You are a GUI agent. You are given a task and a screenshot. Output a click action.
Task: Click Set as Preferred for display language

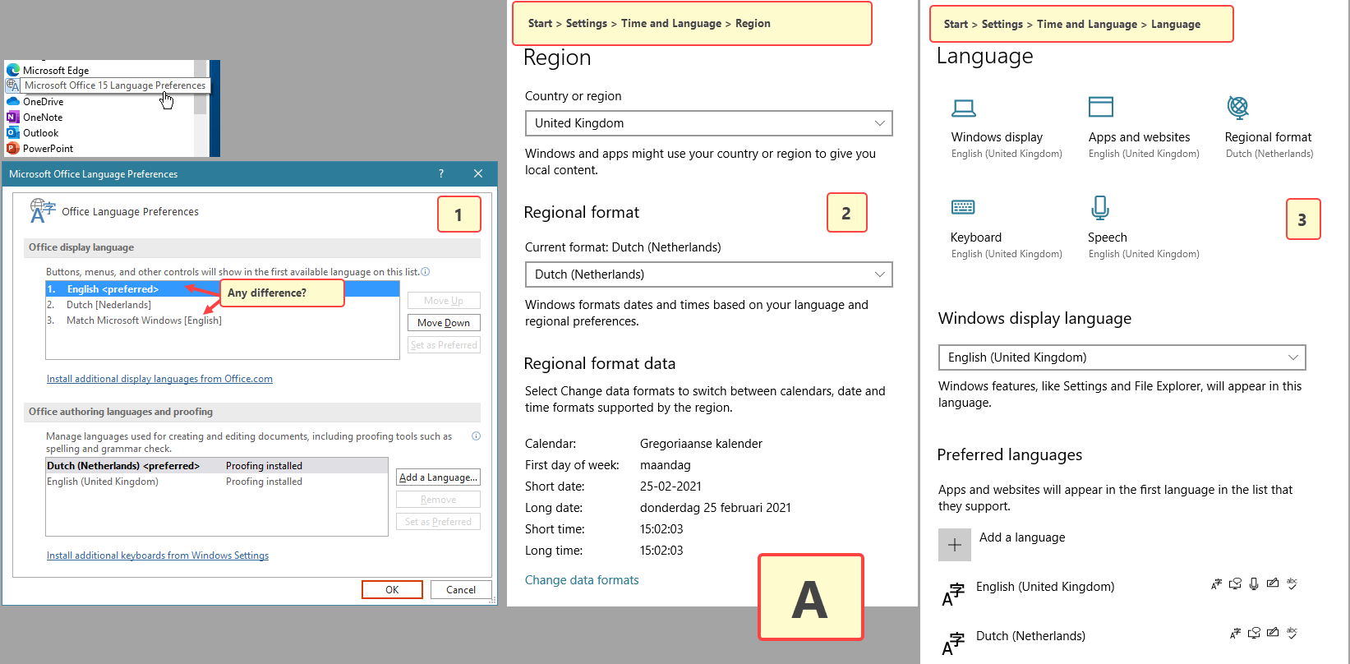[444, 345]
